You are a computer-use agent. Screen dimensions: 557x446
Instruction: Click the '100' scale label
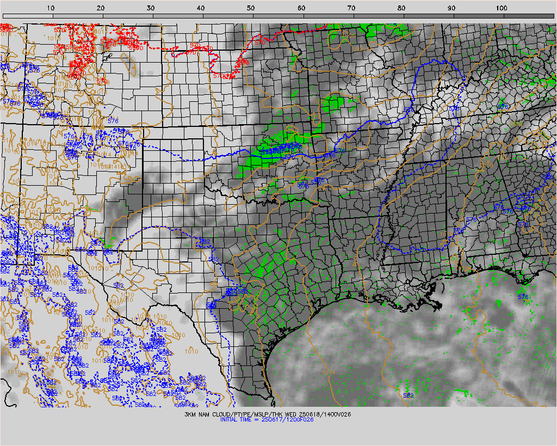coord(502,8)
